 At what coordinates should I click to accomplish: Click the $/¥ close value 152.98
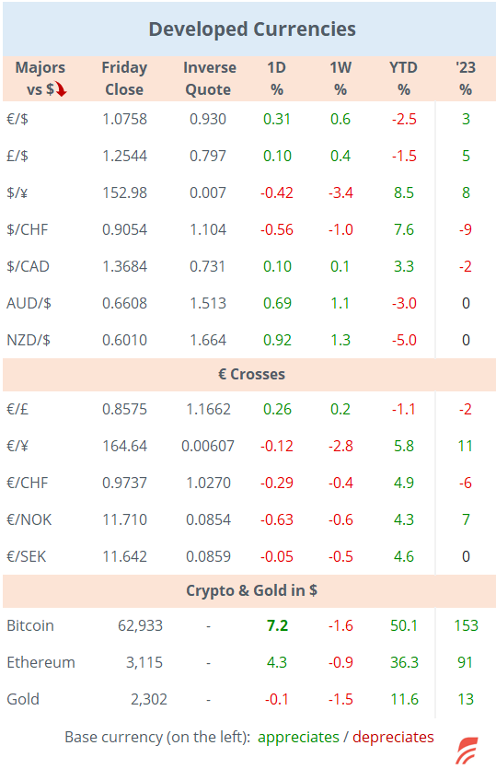coord(124,192)
